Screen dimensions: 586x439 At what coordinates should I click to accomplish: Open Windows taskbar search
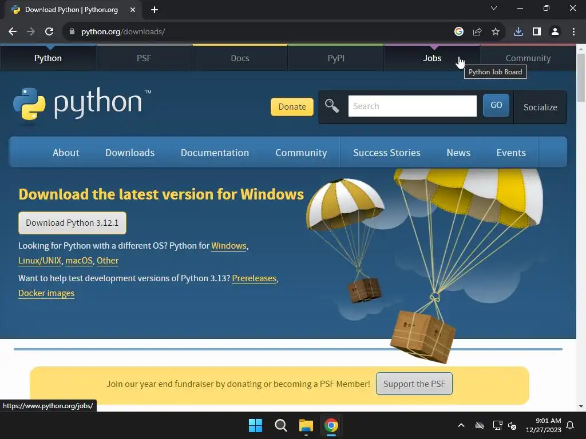280,425
